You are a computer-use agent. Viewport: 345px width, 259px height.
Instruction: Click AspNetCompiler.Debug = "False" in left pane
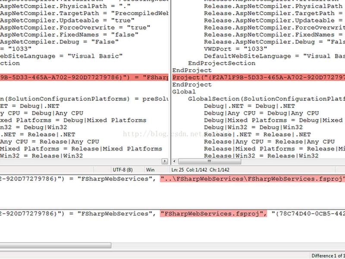[x=60, y=42]
